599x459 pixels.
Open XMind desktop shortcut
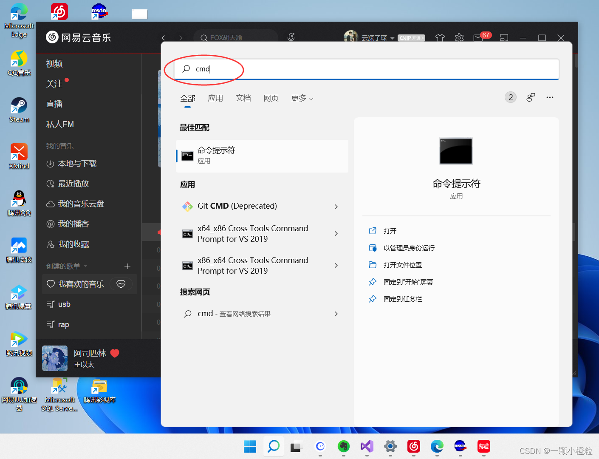tap(19, 156)
